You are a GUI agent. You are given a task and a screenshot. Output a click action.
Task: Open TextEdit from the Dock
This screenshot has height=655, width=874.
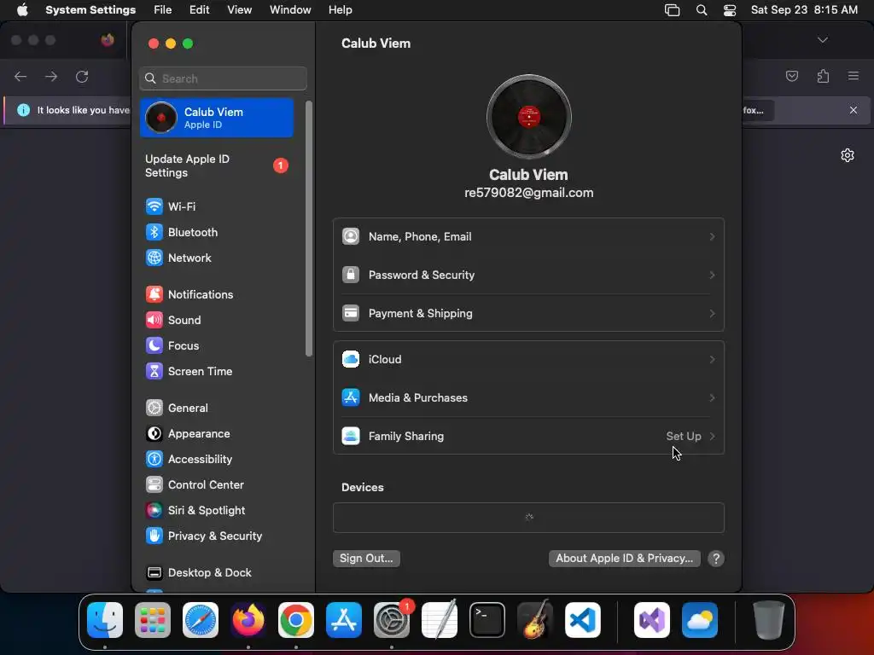pos(440,620)
